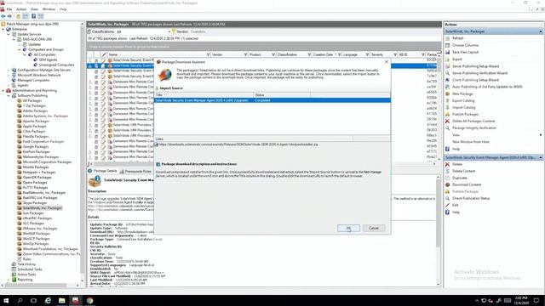Open the Classifications dropdown
The width and height of the screenshot is (545, 306).
[x=169, y=31]
